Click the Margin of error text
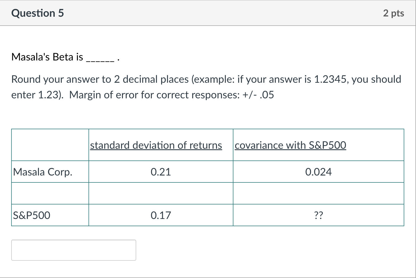Screen dimensions: 416x278 (172, 95)
